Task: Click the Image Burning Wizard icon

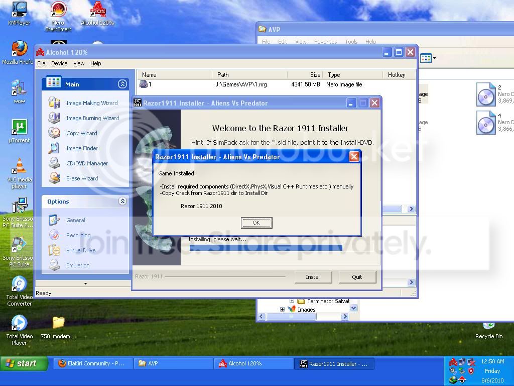Action: click(x=54, y=118)
